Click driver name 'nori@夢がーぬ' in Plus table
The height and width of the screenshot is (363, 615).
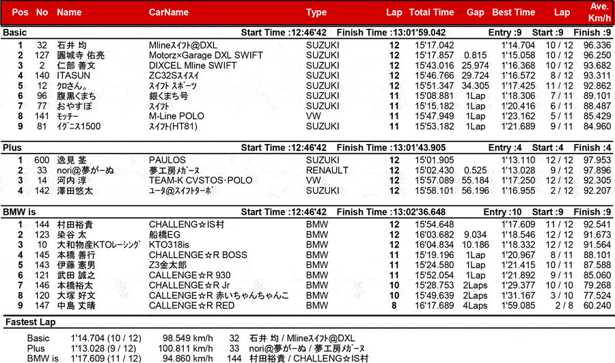click(85, 171)
